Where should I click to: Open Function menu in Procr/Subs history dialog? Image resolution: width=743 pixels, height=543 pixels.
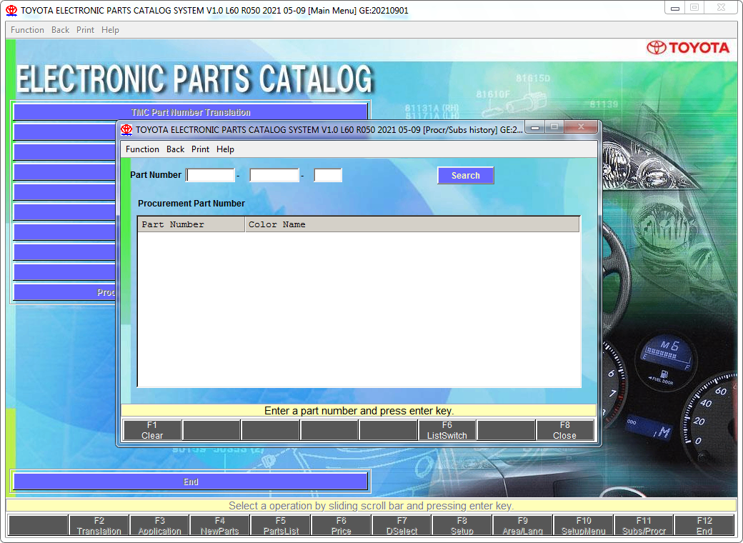pos(142,149)
